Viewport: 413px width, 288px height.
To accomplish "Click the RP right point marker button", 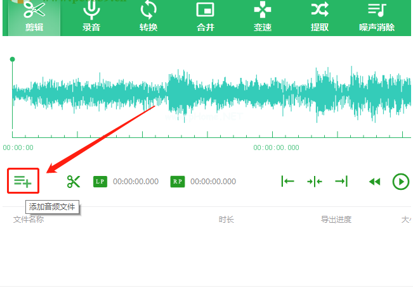I will tap(177, 182).
